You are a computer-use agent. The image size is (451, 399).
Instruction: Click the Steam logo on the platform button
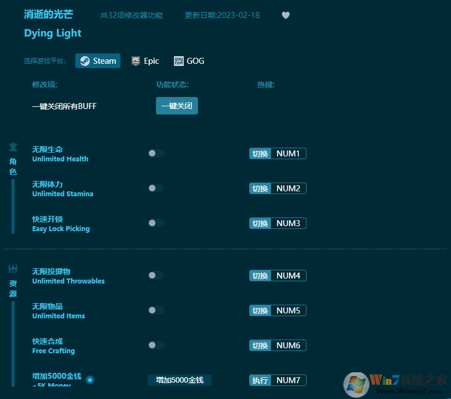pos(85,61)
